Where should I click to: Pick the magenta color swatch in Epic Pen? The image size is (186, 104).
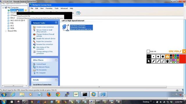(173, 60)
